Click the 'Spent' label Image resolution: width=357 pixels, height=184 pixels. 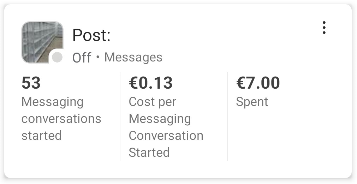252,102
